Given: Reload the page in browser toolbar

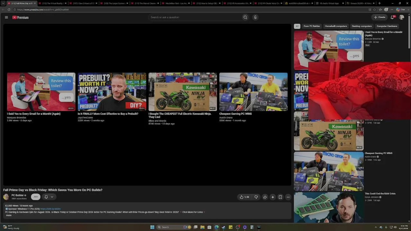Looking at the screenshot, I should coord(9,10).
